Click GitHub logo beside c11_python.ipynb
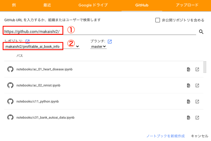This screenshot has width=211, height=141. click(10, 101)
